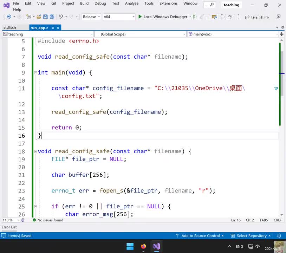286x253 pixels.
Task: Collapse the if block at line 25
Action: pos(35,207)
